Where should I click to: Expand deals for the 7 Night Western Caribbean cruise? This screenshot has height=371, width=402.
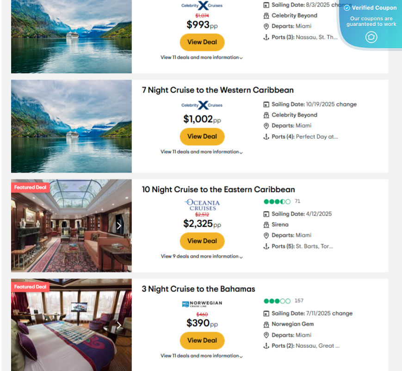tap(202, 152)
